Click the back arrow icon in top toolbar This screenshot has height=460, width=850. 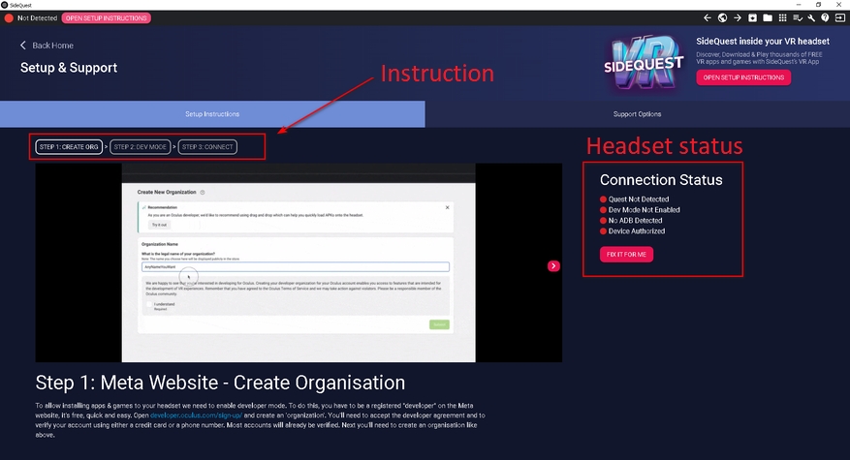[708, 18]
